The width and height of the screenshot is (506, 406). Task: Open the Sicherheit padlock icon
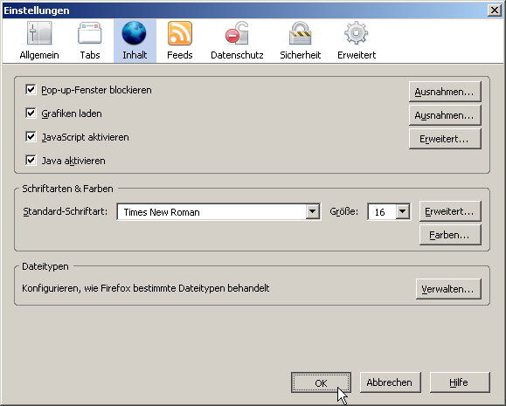point(300,33)
